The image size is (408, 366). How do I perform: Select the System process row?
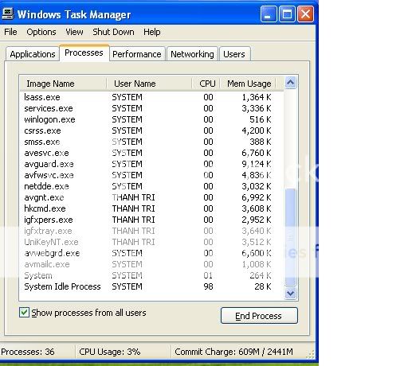(151, 275)
